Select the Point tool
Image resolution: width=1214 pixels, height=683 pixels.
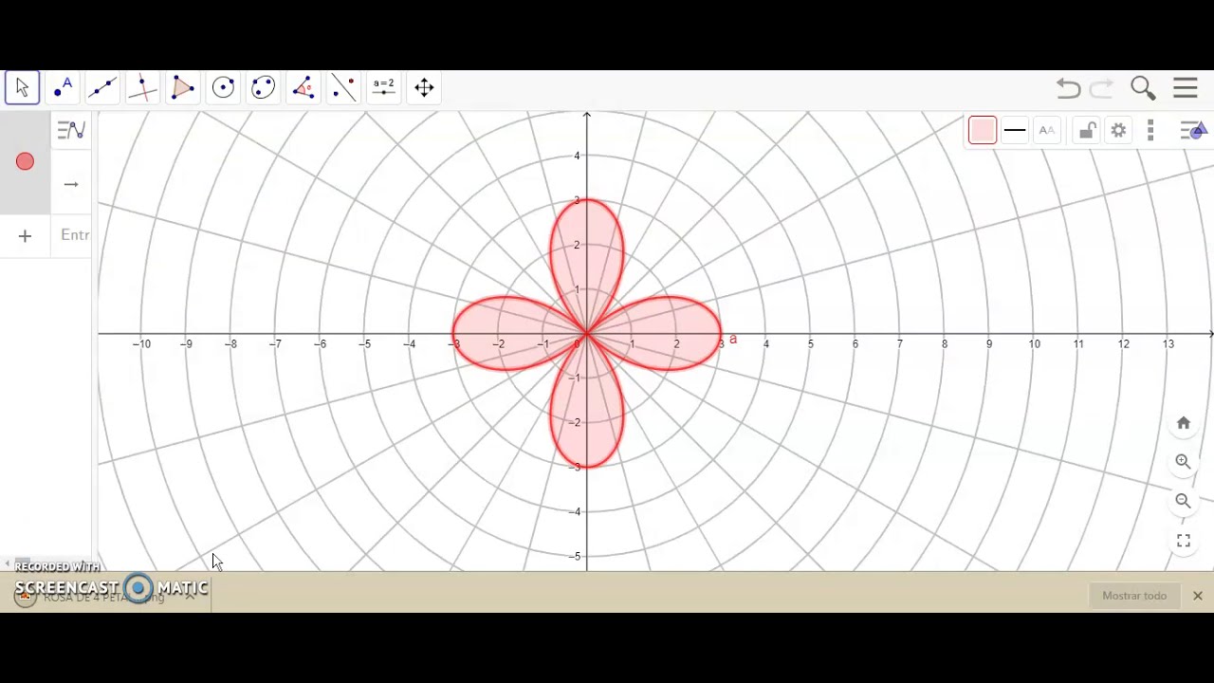[63, 87]
